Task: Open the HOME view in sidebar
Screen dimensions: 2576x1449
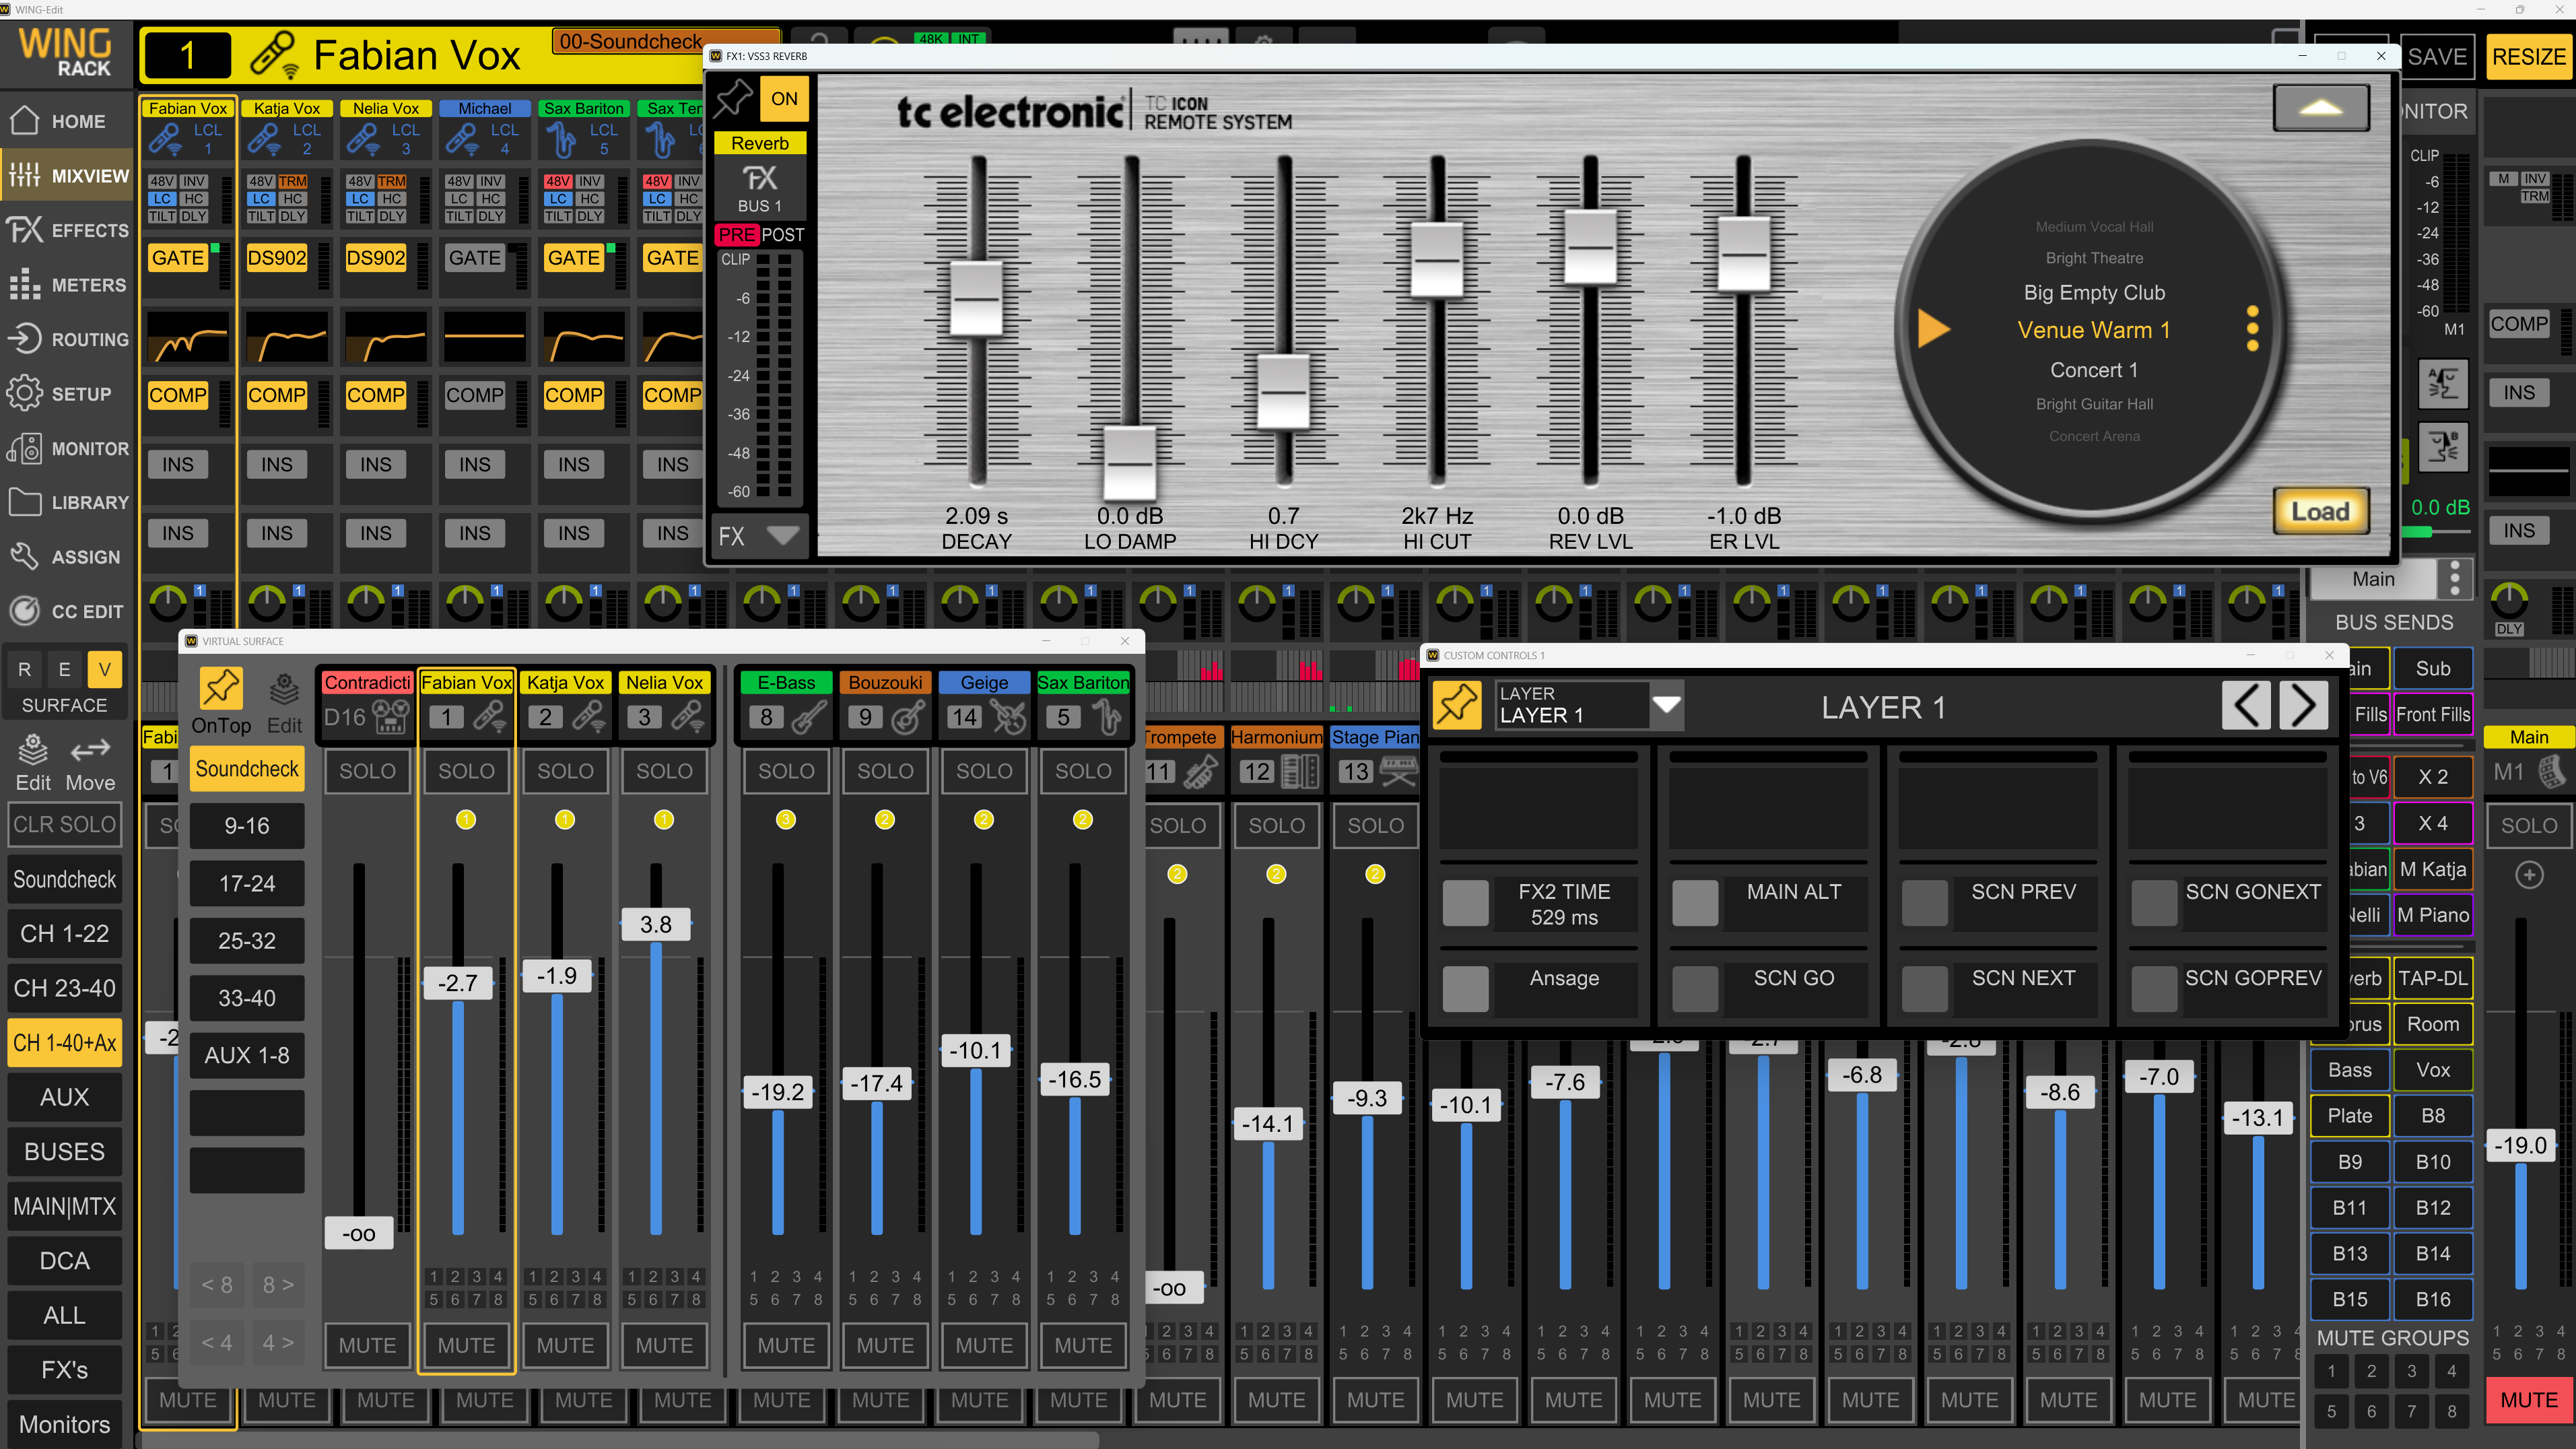Action: [x=66, y=121]
